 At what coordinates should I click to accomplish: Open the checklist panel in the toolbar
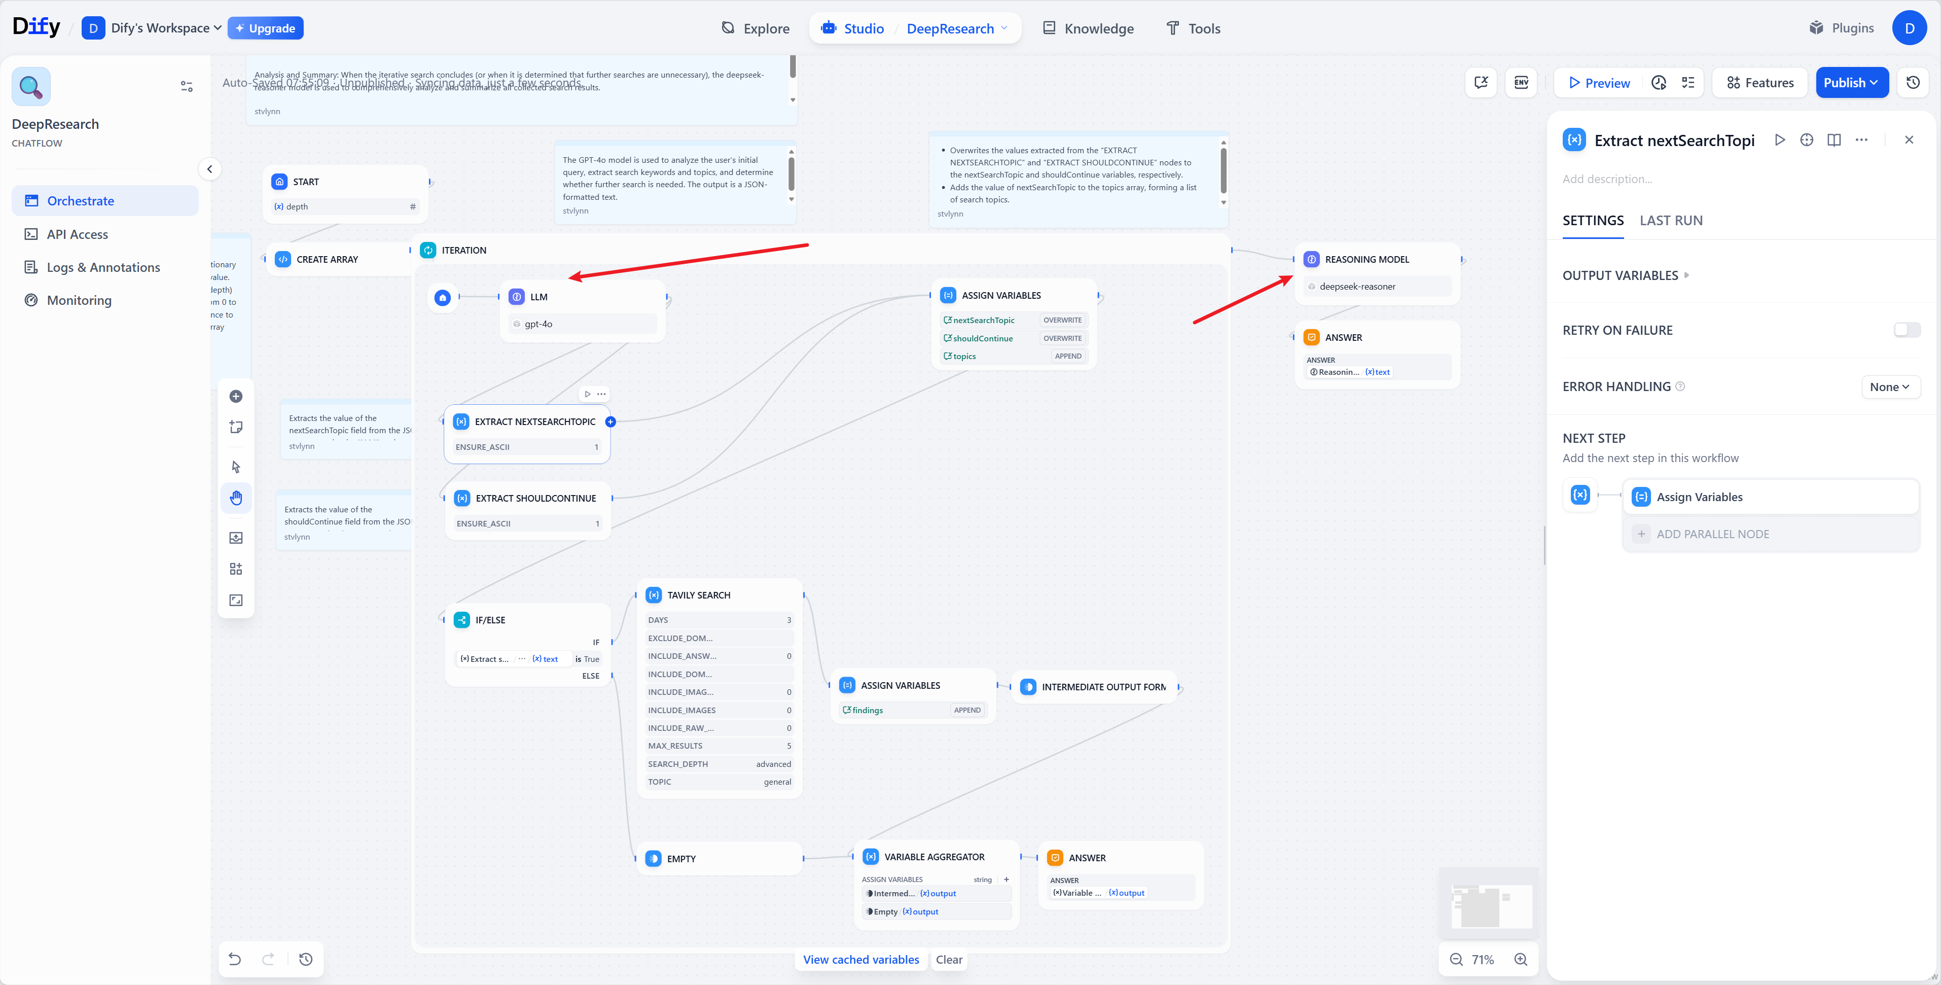pyautogui.click(x=1688, y=82)
